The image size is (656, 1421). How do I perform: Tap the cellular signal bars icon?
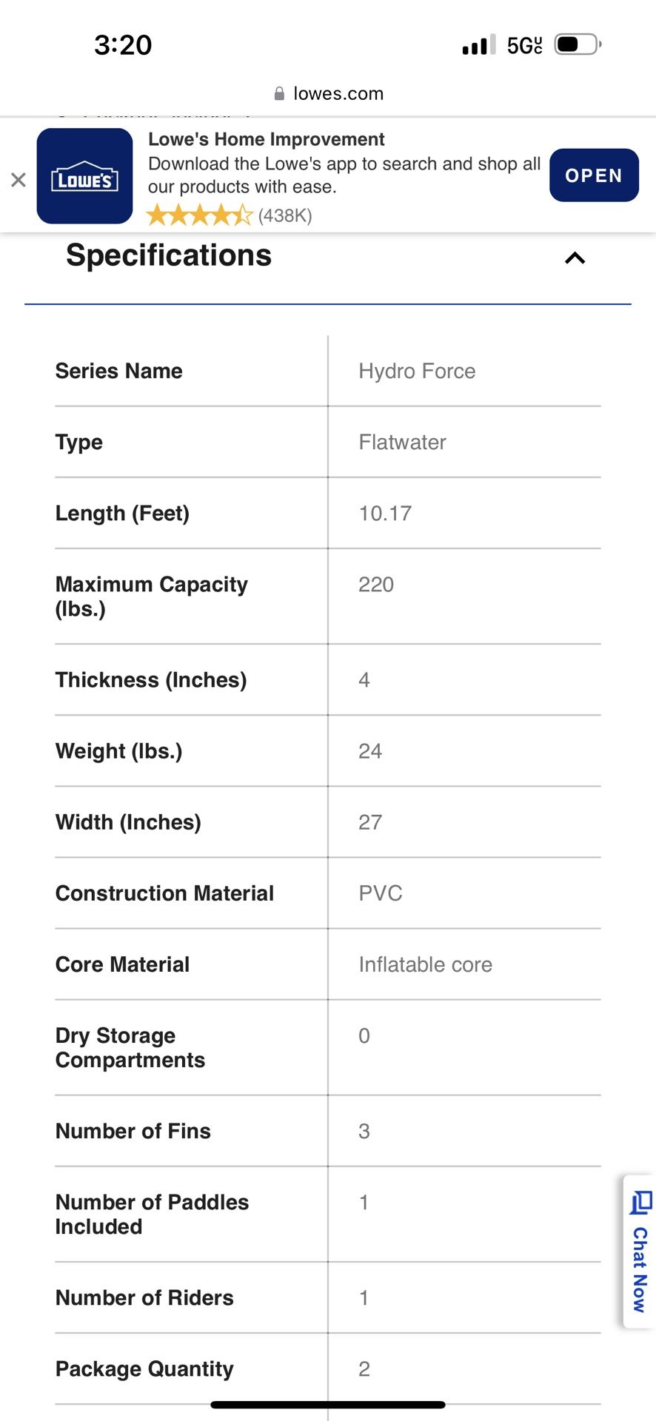pyautogui.click(x=478, y=45)
